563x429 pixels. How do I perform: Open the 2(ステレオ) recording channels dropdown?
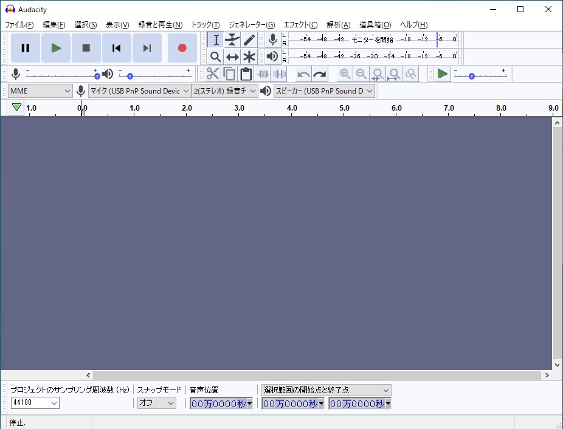tap(225, 91)
